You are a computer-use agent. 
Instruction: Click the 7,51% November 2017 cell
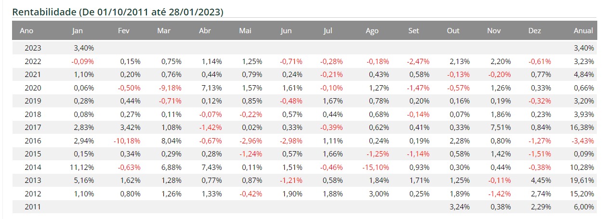point(501,128)
